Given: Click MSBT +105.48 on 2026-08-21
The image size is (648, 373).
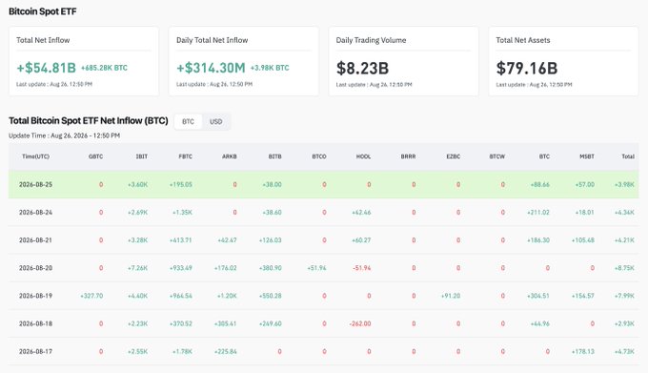Looking at the screenshot, I should point(582,239).
